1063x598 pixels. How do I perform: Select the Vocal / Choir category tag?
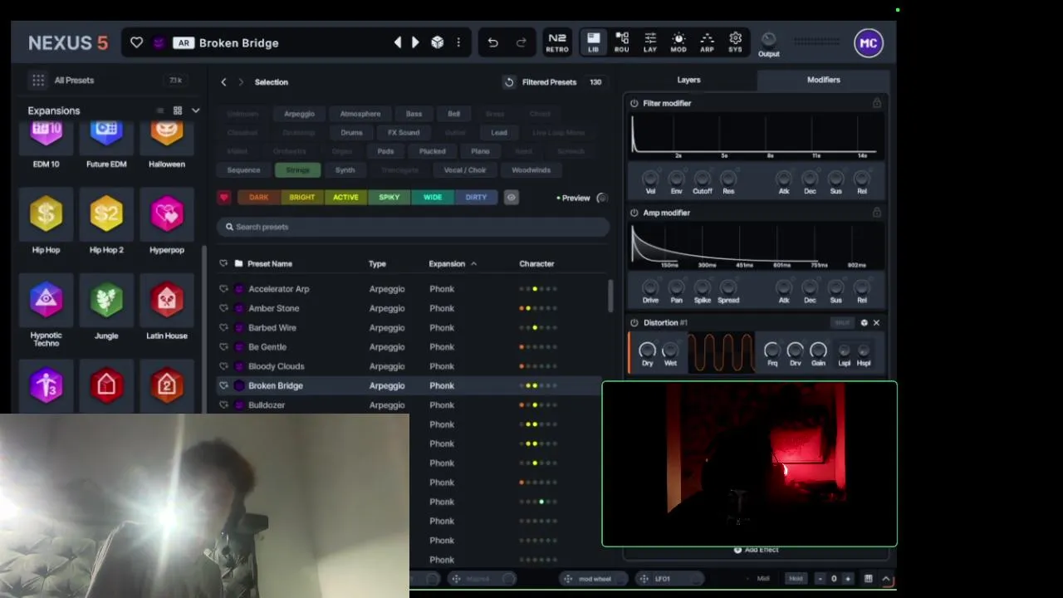pyautogui.click(x=465, y=170)
